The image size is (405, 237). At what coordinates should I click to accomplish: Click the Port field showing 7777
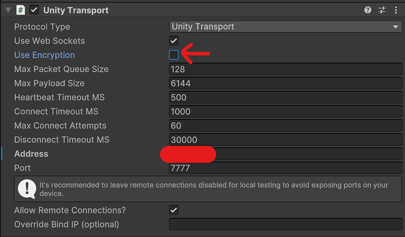tap(285, 168)
